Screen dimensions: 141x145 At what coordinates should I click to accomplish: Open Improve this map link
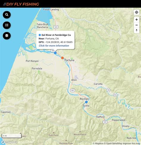[x=131, y=144]
